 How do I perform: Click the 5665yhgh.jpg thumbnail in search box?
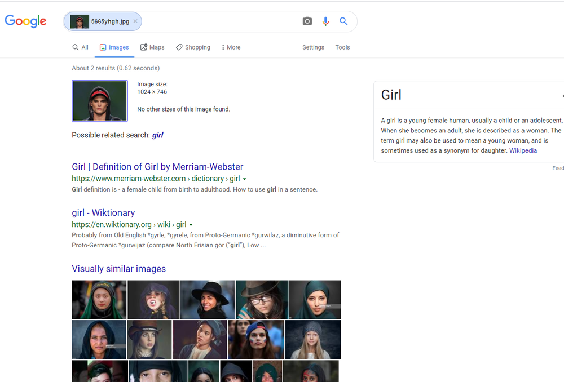[x=80, y=21]
